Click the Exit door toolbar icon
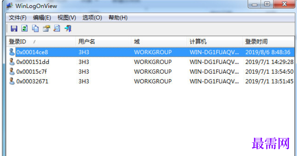The height and width of the screenshot is (156, 297). click(x=68, y=29)
